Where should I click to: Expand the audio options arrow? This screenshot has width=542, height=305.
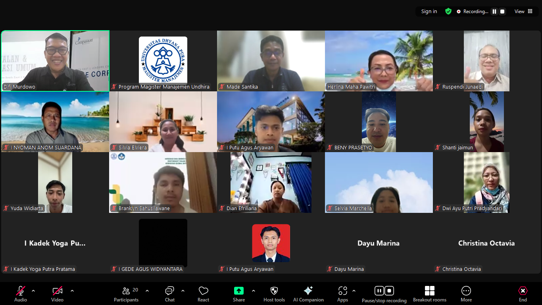33,291
